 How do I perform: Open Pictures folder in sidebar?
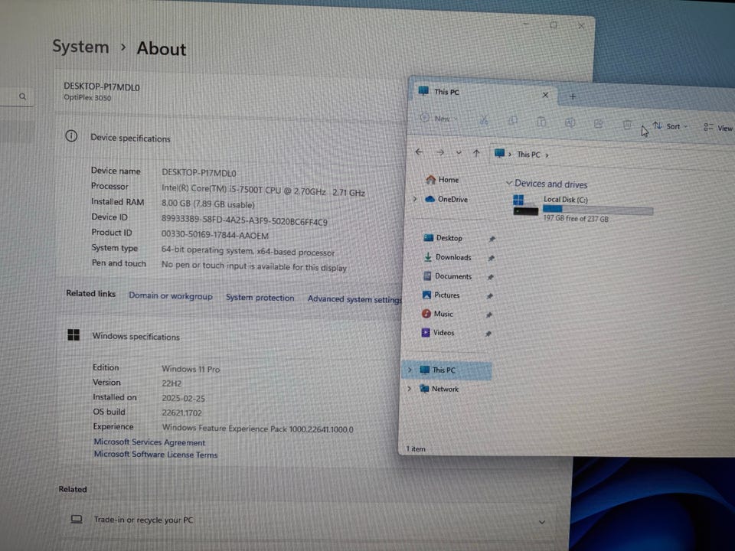[x=441, y=295]
